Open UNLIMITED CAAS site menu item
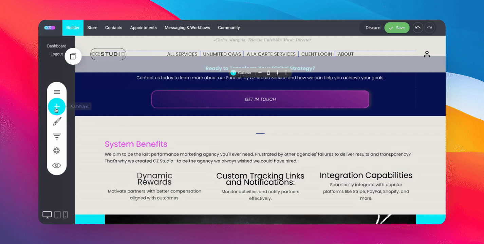 222,54
